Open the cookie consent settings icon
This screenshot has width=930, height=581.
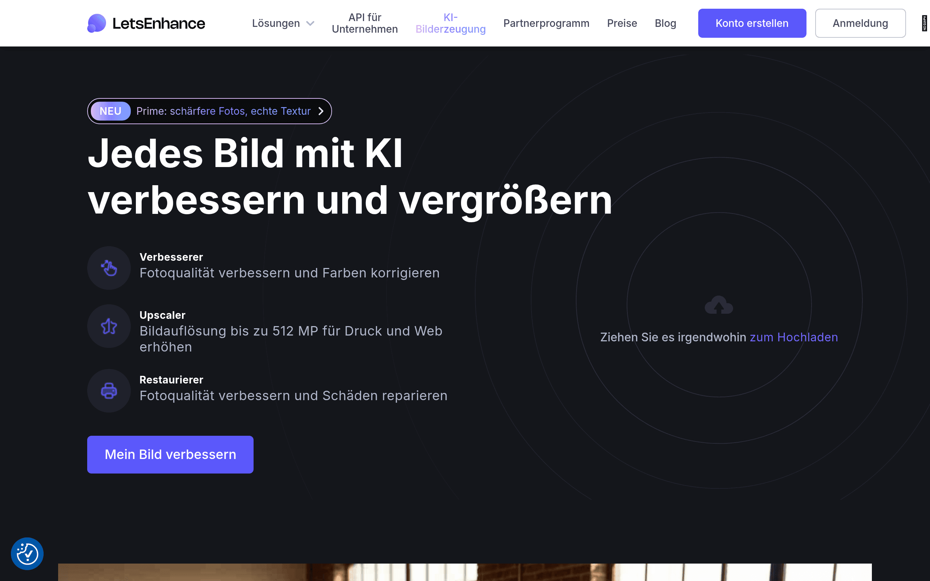(27, 554)
